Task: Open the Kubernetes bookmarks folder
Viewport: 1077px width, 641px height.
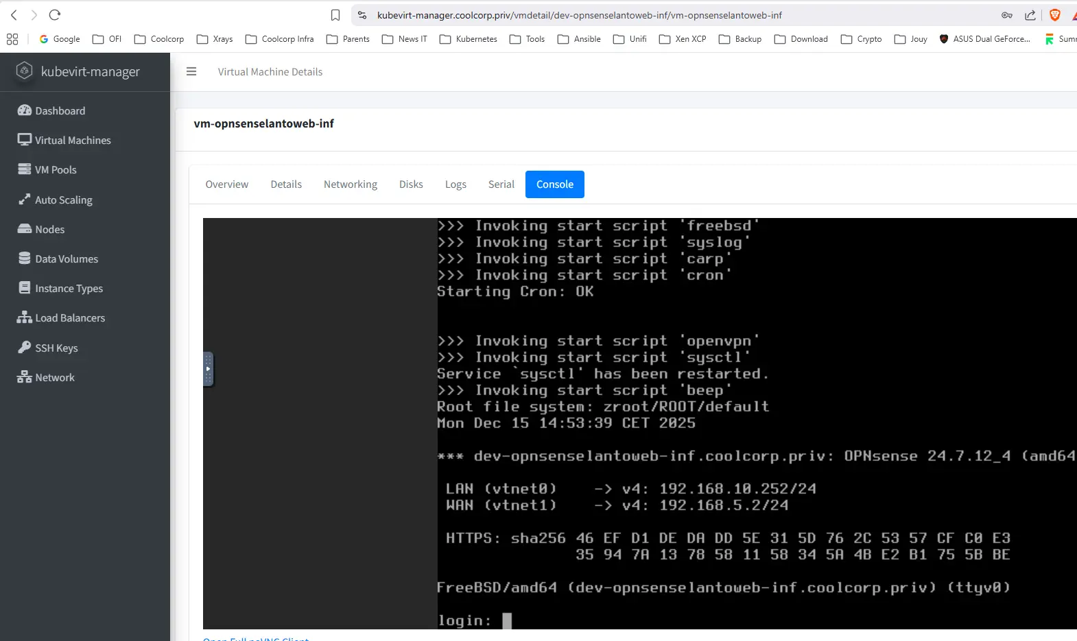Action: tap(469, 39)
